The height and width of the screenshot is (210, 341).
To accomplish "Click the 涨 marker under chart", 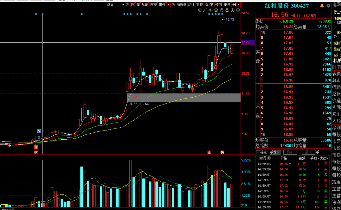I will tap(209, 152).
